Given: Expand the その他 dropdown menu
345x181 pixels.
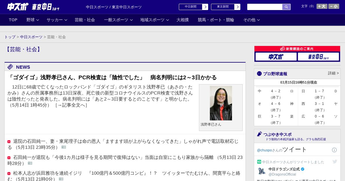Looking at the screenshot, I should point(252,20).
